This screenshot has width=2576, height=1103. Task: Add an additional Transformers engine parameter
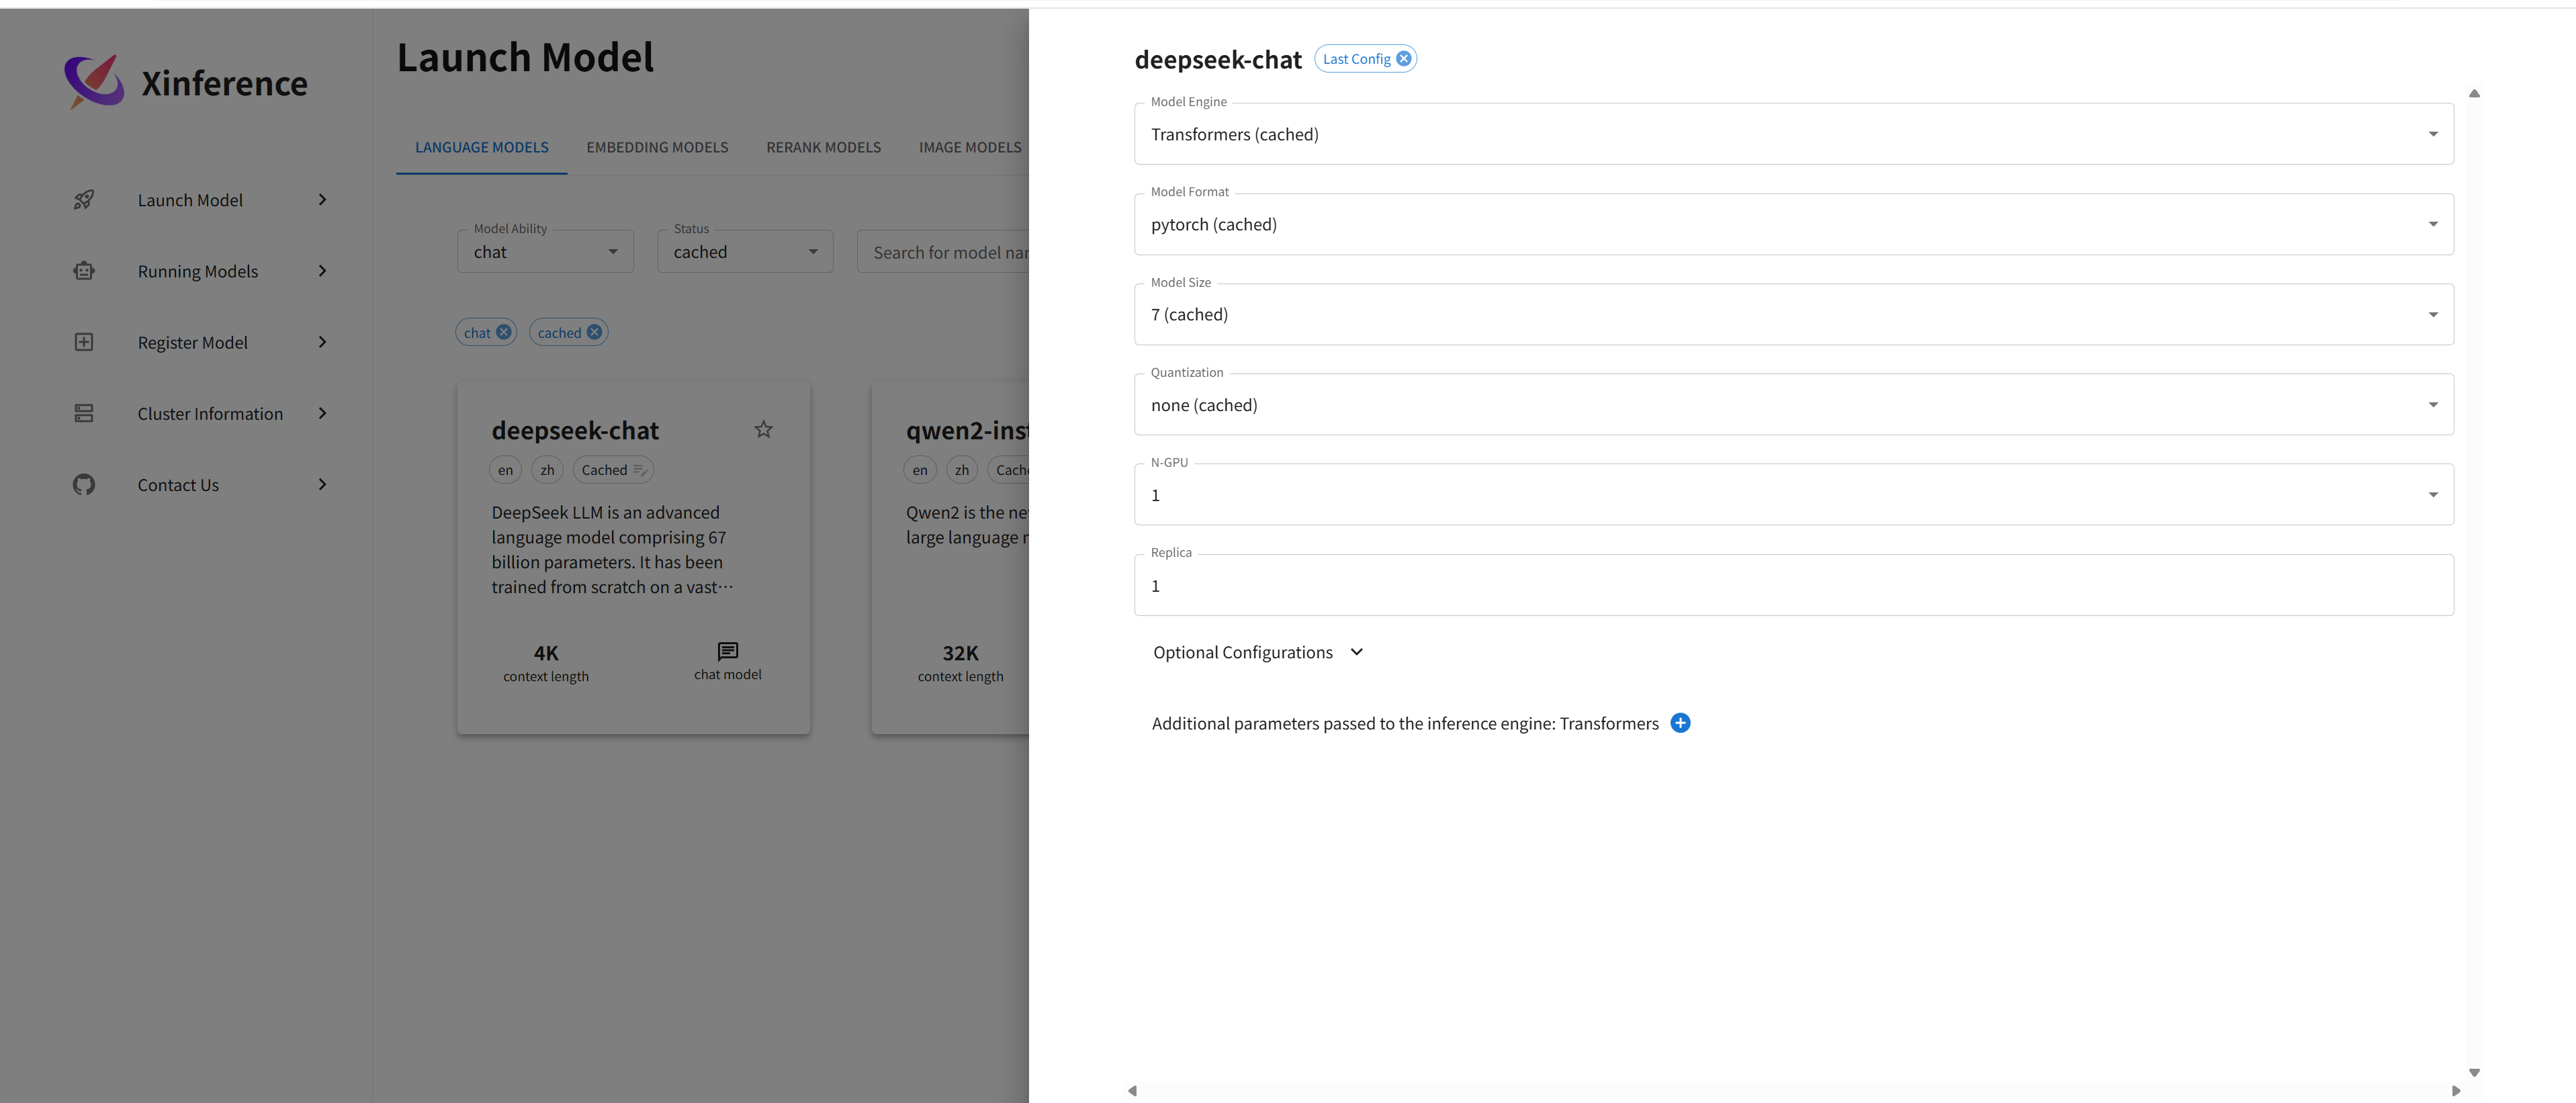tap(1680, 723)
